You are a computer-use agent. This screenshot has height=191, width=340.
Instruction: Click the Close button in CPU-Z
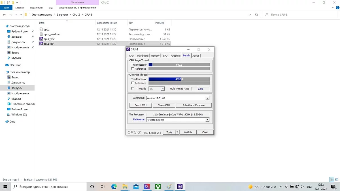205,132
